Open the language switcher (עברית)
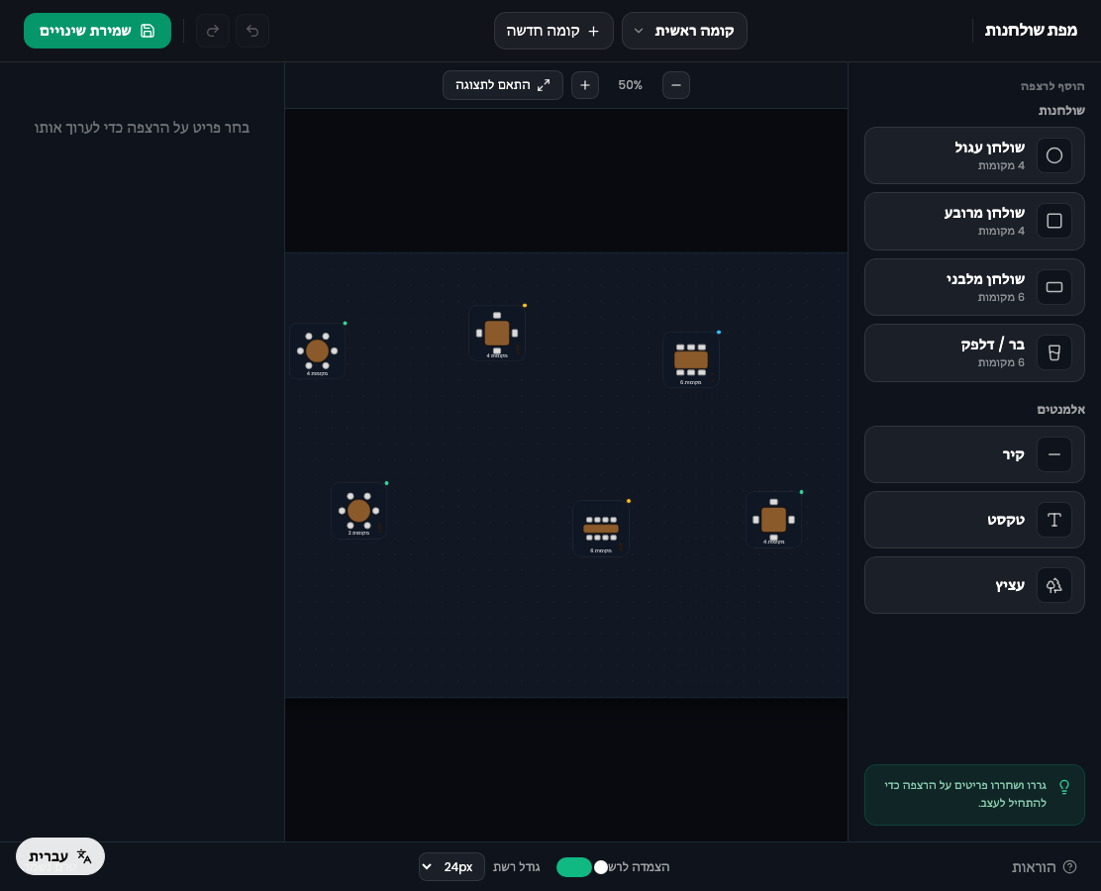The image size is (1101, 891). (x=60, y=856)
